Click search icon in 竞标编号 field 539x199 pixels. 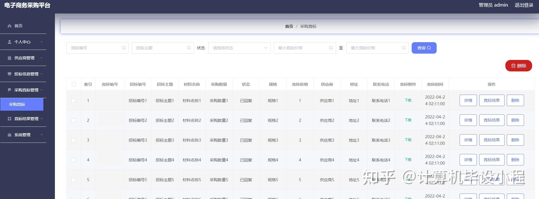pos(124,48)
